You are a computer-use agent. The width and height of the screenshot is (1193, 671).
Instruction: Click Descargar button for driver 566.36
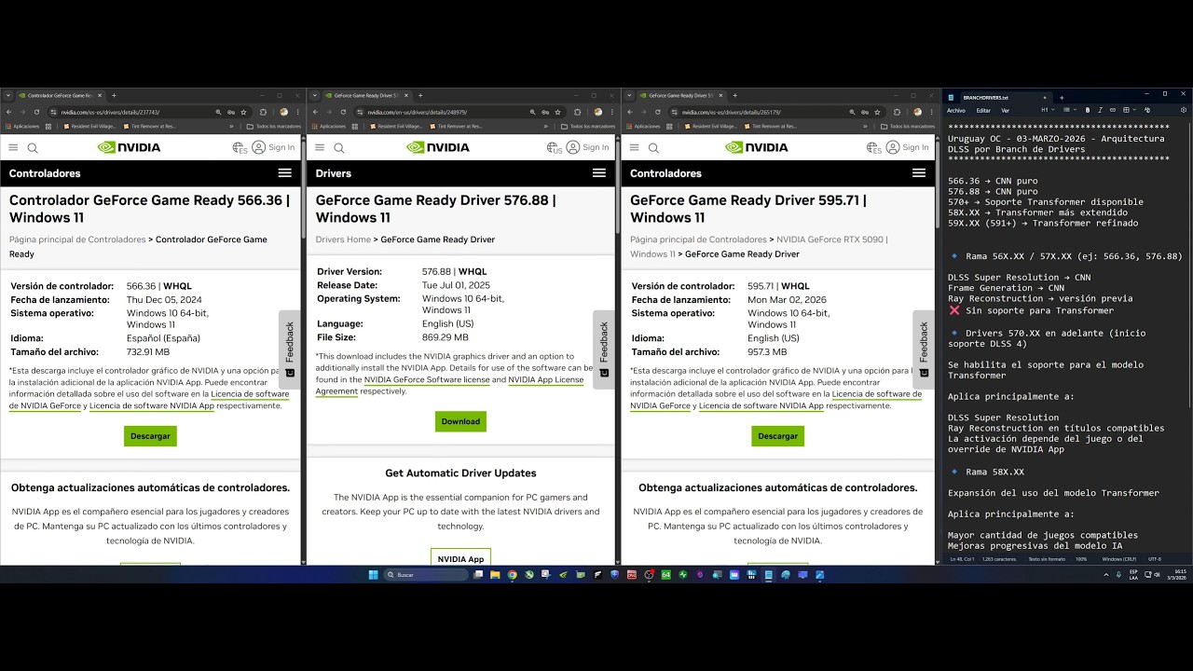click(150, 436)
